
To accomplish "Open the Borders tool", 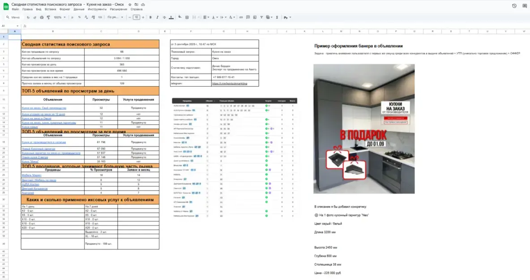I will 187,17.
